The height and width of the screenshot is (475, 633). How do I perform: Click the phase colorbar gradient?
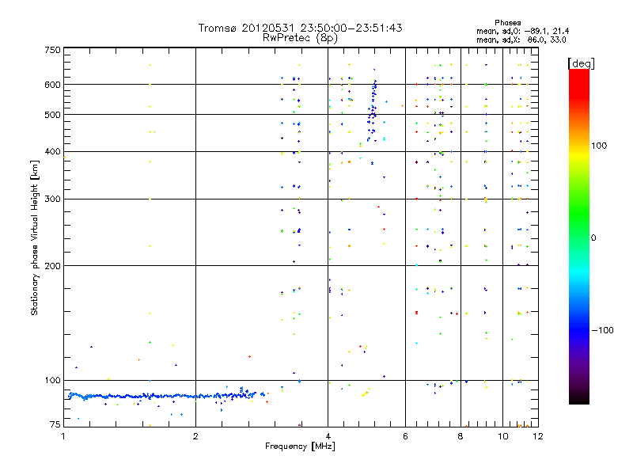point(579,236)
